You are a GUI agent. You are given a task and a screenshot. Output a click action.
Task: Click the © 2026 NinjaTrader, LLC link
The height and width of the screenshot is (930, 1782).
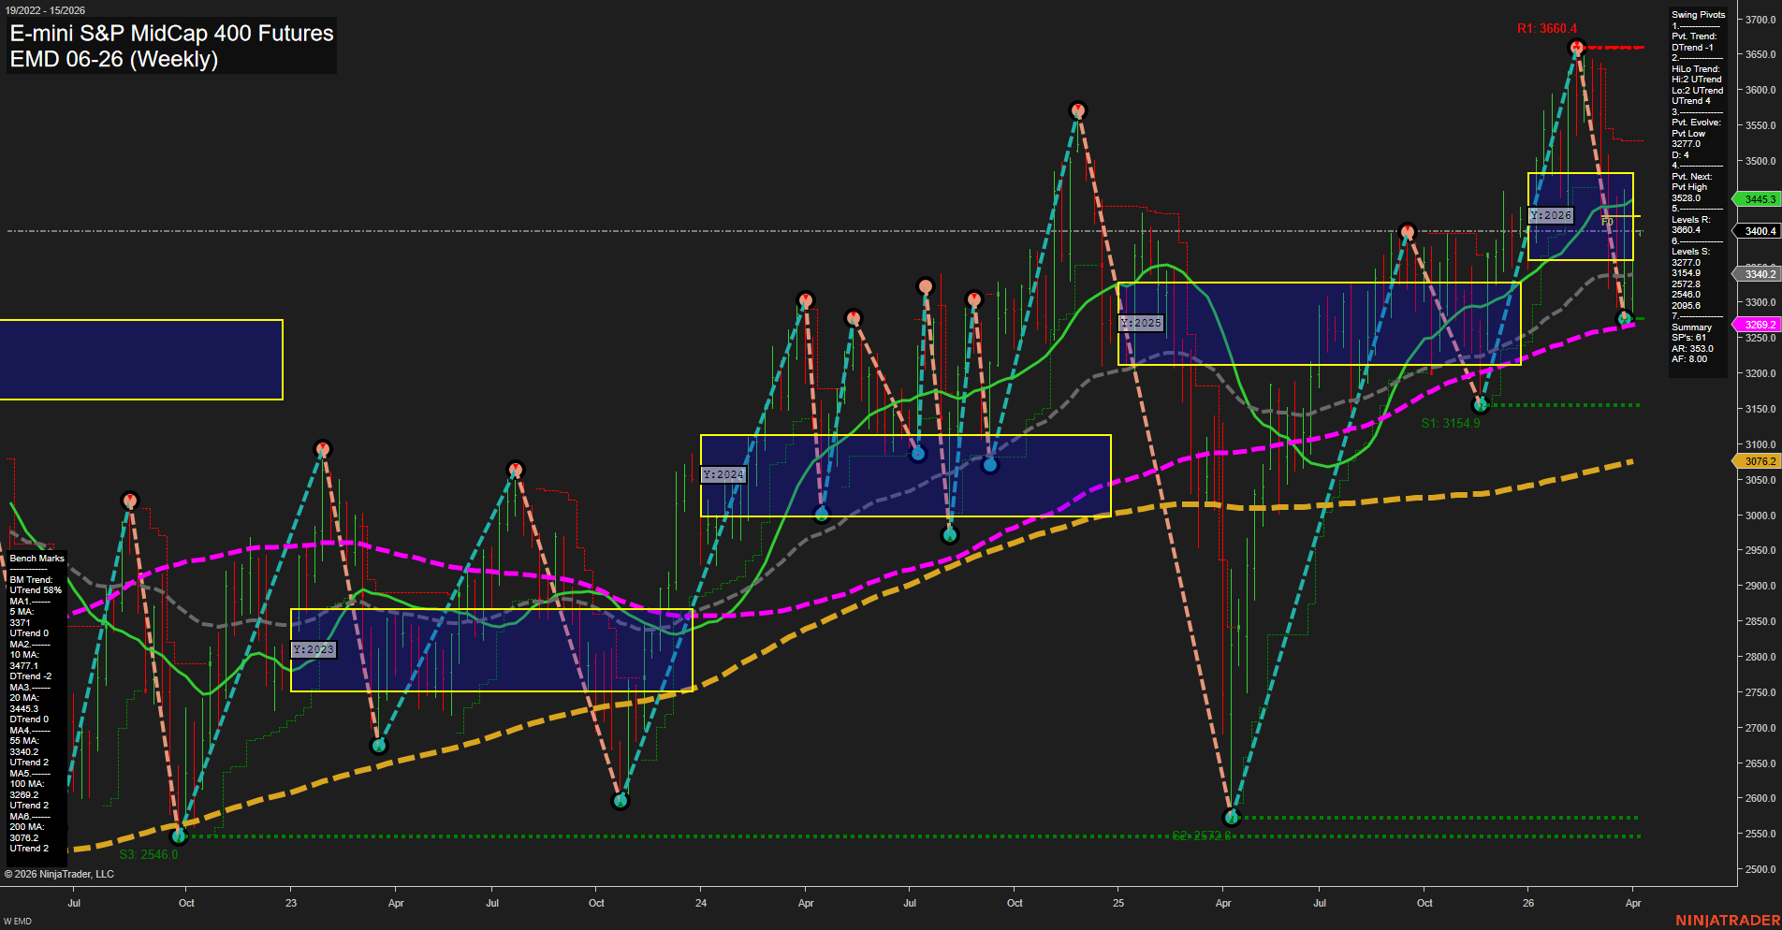point(60,874)
